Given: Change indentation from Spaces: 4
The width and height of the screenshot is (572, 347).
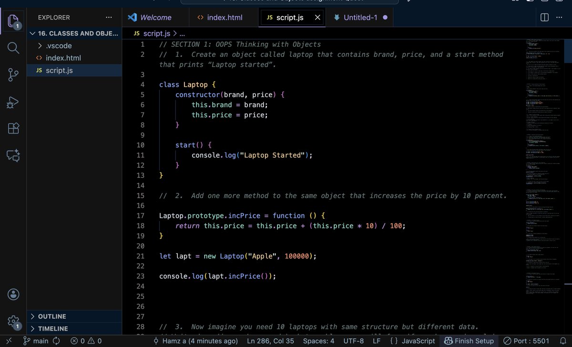Looking at the screenshot, I should (x=319, y=341).
